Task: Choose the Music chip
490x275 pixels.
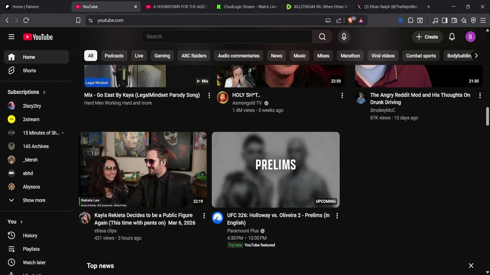Action: 300,56
